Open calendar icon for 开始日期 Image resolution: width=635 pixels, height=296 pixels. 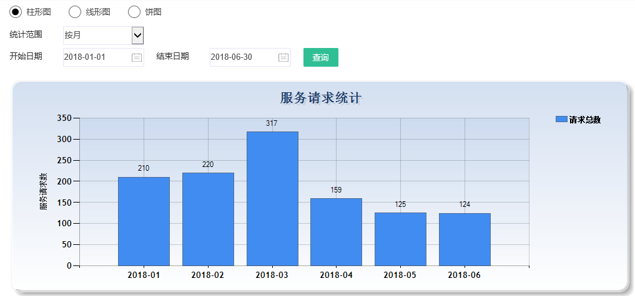coord(137,57)
